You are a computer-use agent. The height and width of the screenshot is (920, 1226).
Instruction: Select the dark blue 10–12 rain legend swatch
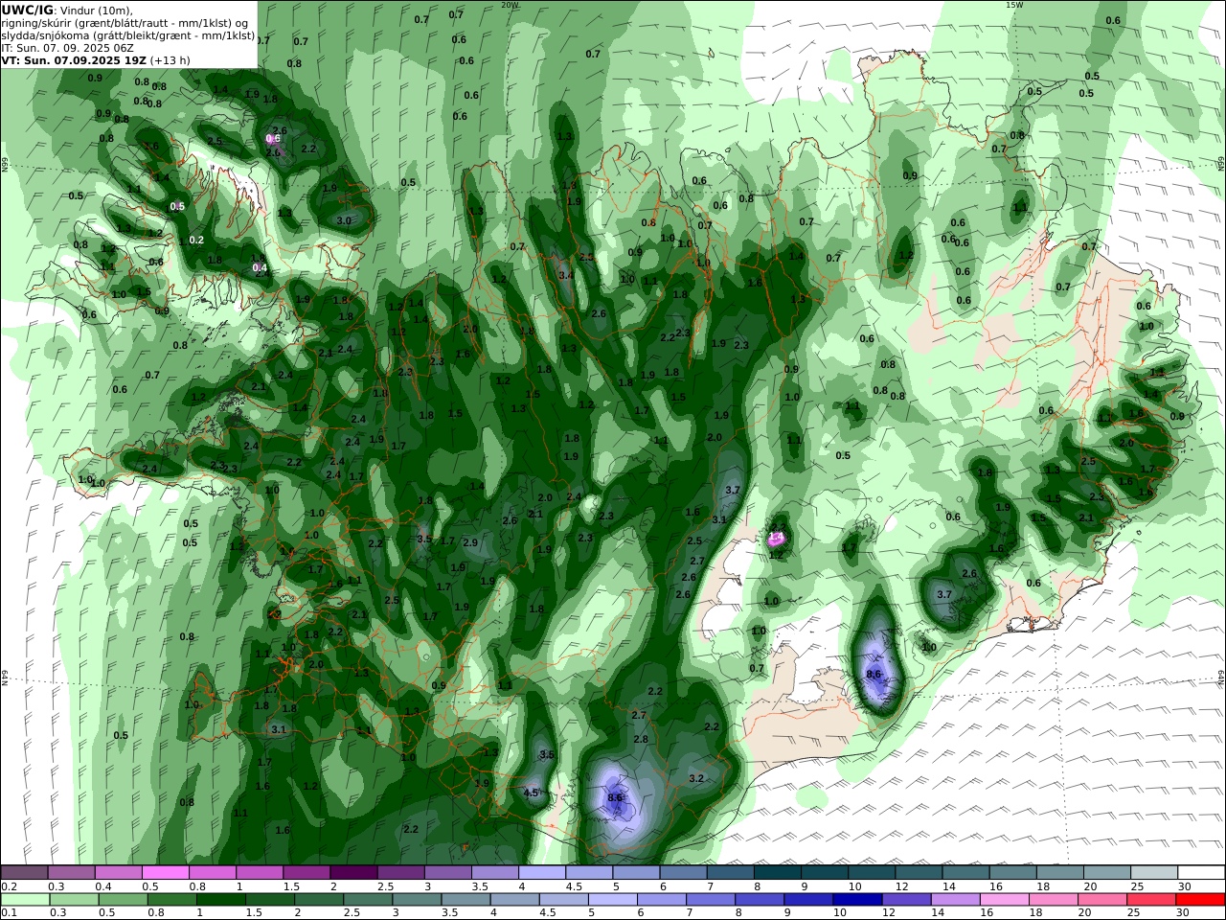[857, 900]
